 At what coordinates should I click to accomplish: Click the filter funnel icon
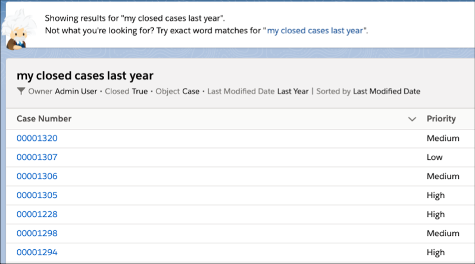pyautogui.click(x=21, y=92)
